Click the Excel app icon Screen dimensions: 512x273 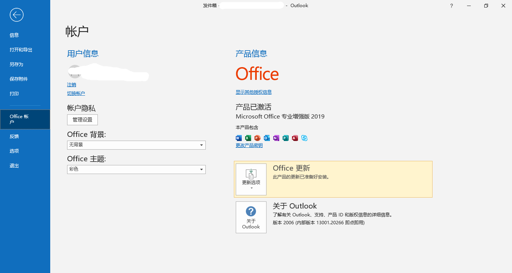(248, 138)
